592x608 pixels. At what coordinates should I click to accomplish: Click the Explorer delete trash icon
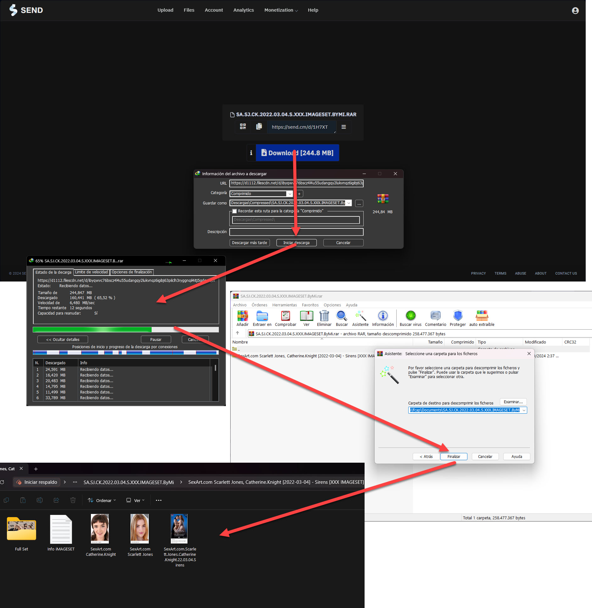[x=73, y=500]
